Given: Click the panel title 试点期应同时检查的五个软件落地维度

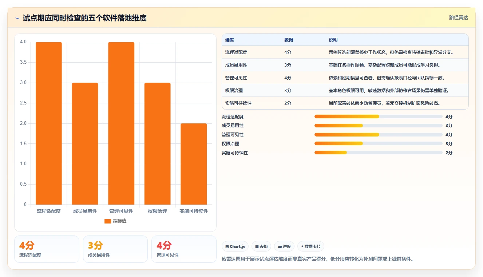Looking at the screenshot, I should pyautogui.click(x=84, y=18).
